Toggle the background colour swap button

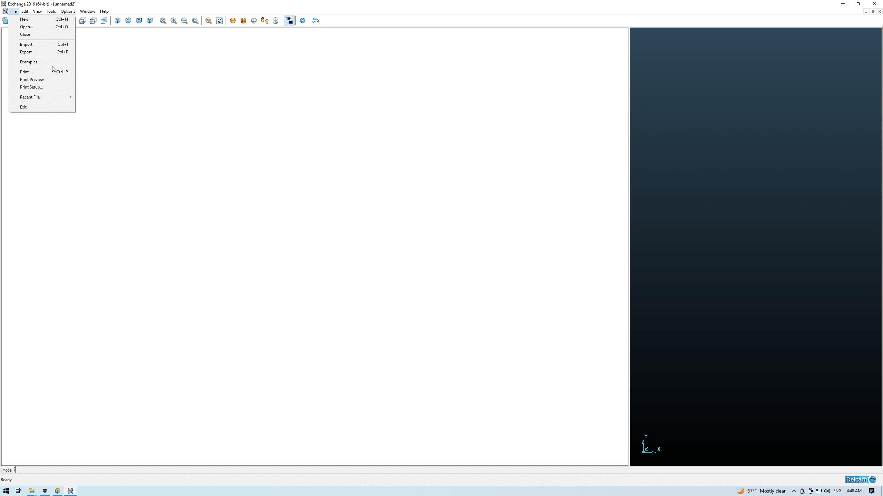[x=289, y=21]
